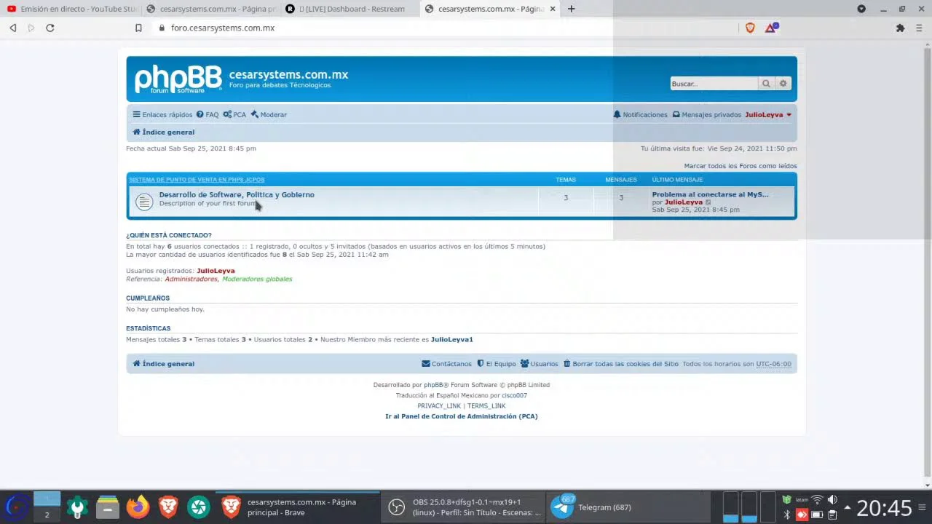This screenshot has height=524, width=932.
Task: Open PCA user control panel
Action: coord(234,115)
